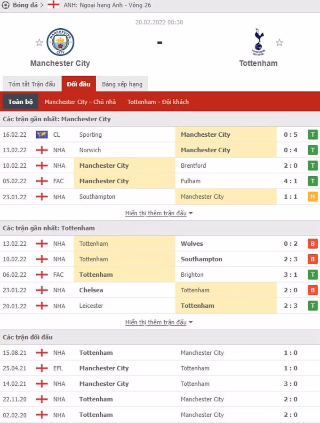Click date 02.02.20 in head-to-head list
Image resolution: width=320 pixels, height=423 pixels.
15,415
